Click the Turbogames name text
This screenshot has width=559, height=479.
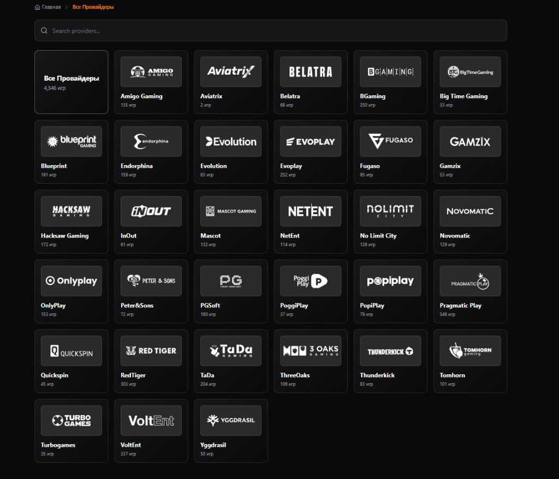[x=58, y=445]
